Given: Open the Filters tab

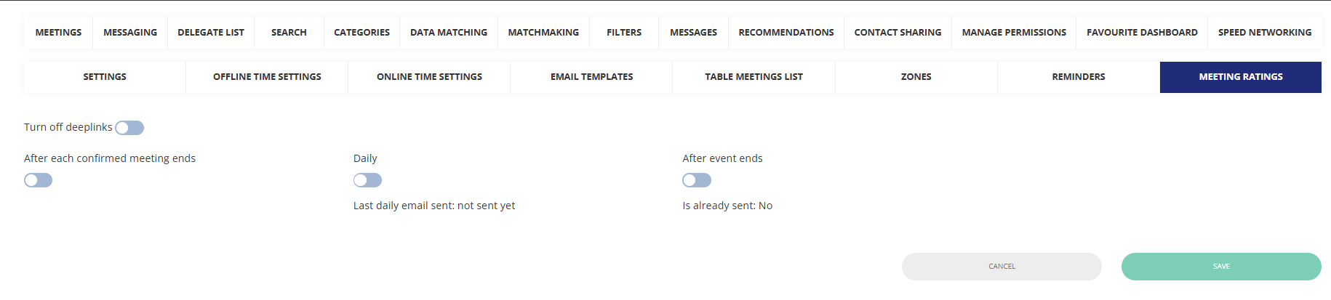Looking at the screenshot, I should 624,33.
